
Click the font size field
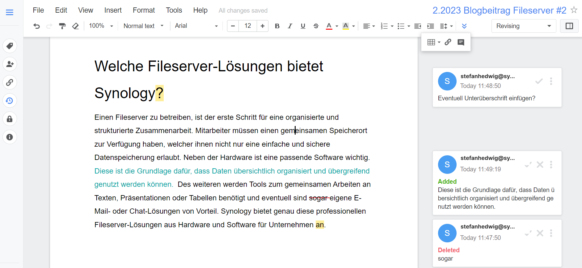point(247,26)
